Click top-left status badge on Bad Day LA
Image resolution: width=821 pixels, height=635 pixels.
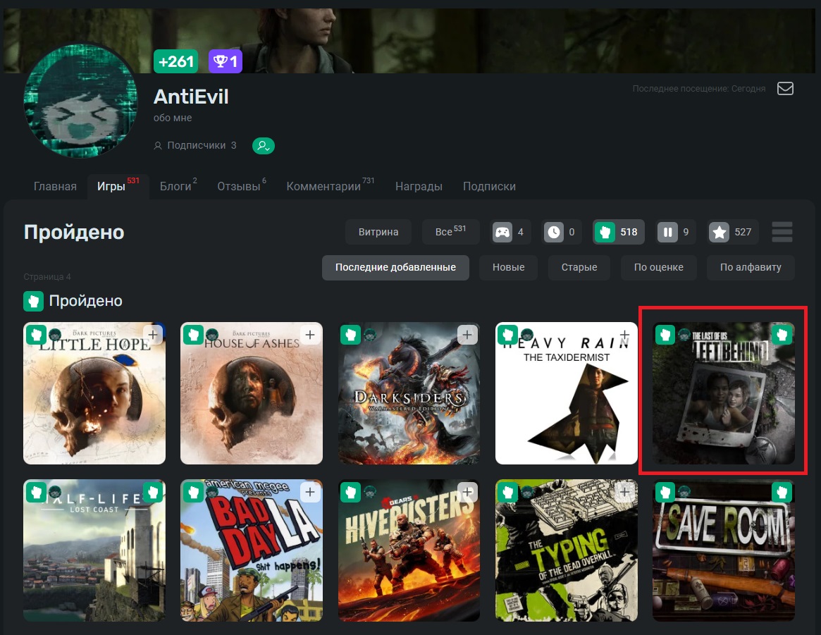click(193, 492)
